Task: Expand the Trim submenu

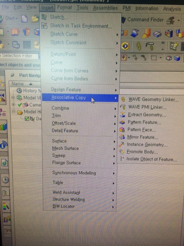Action: [80, 116]
